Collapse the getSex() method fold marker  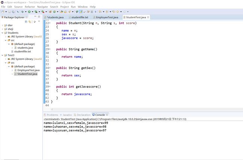tap(50, 68)
